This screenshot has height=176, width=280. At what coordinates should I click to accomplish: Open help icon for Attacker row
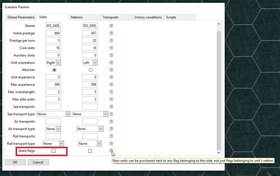click(111, 70)
